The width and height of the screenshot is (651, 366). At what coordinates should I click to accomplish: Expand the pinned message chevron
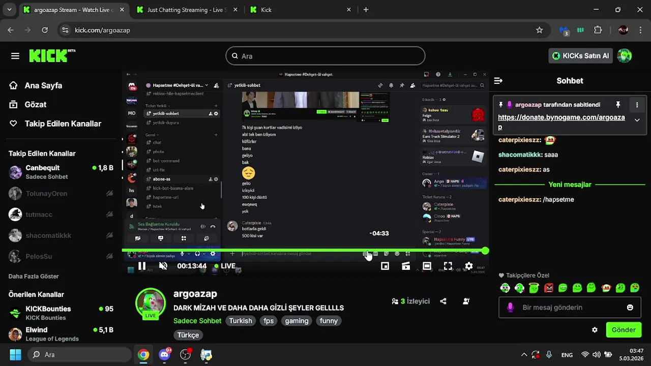[x=637, y=120]
